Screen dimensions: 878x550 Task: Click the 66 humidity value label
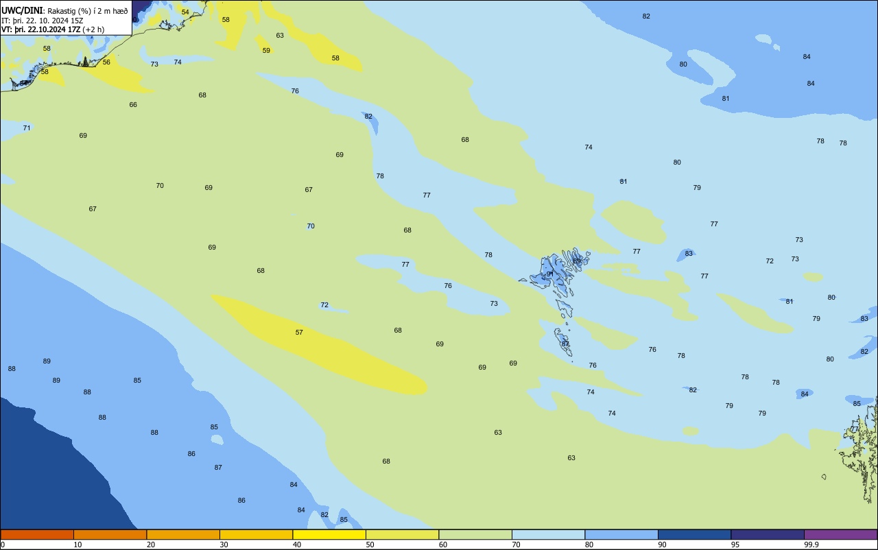(x=133, y=105)
